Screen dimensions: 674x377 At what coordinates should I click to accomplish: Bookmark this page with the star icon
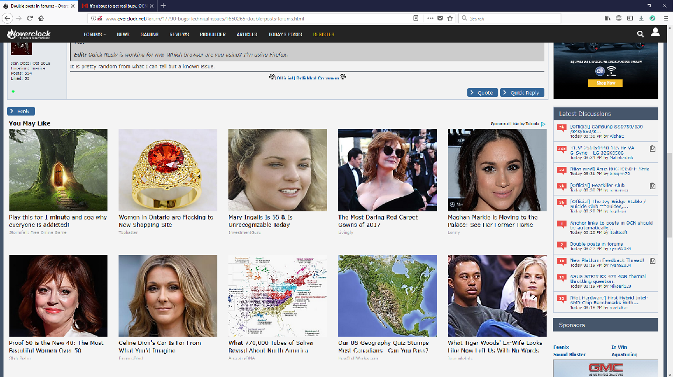click(x=450, y=18)
